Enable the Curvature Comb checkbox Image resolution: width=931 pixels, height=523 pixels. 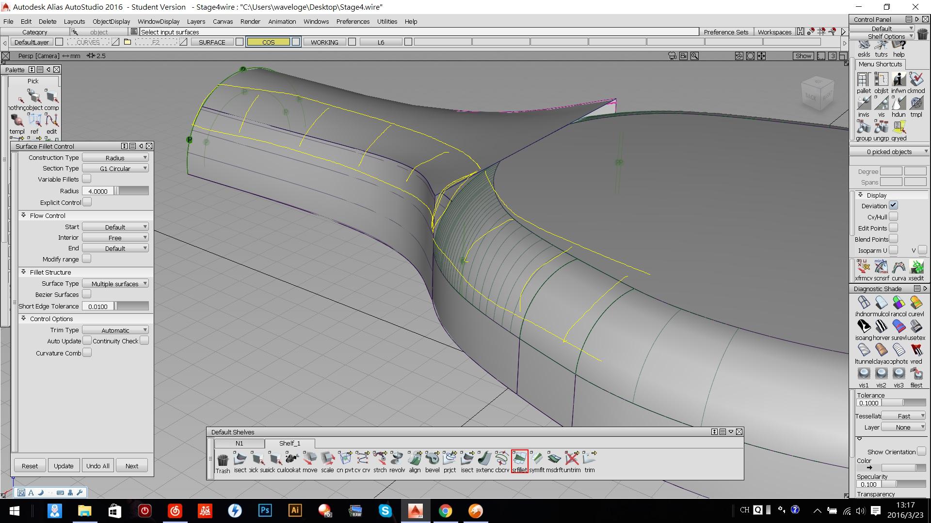pyautogui.click(x=87, y=353)
